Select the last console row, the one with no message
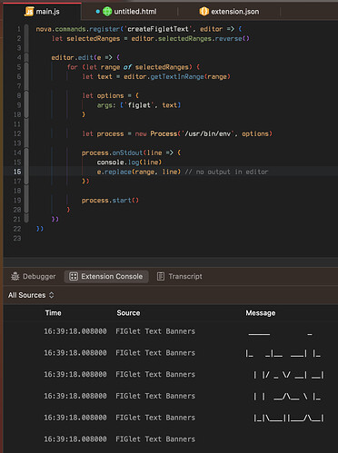The height and width of the screenshot is (453, 338). pos(171,439)
